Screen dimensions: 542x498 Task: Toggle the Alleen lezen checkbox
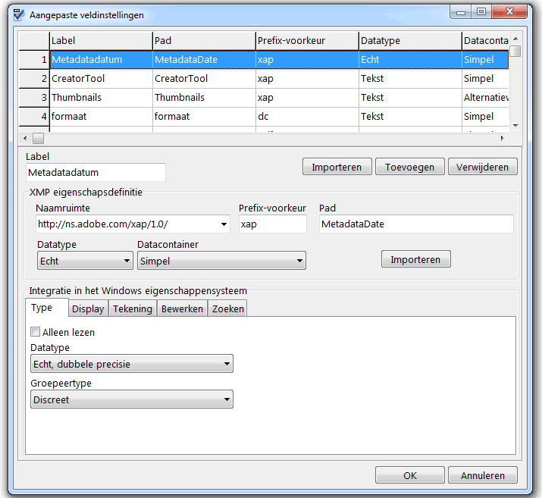[36, 332]
